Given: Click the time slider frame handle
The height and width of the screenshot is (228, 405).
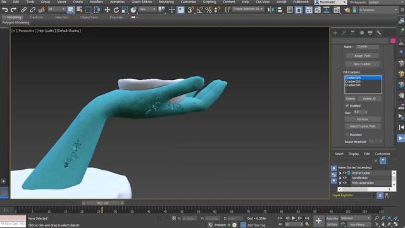Looking at the screenshot, I should pyautogui.click(x=103, y=203).
